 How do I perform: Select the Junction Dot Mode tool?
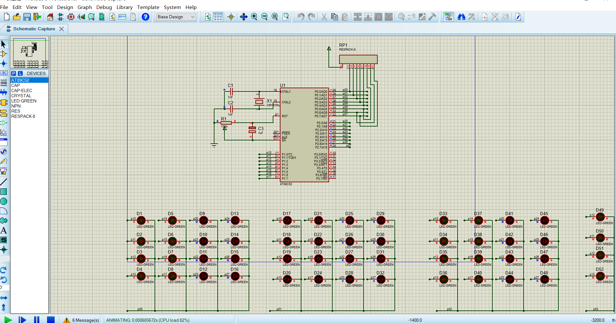click(x=4, y=63)
